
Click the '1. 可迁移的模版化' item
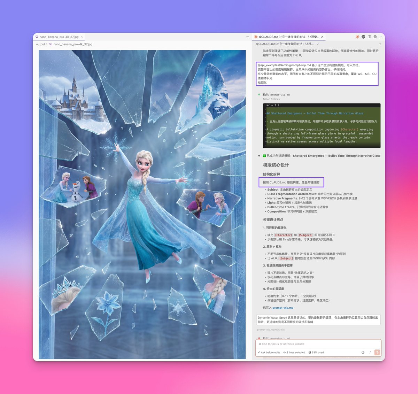point(275,228)
